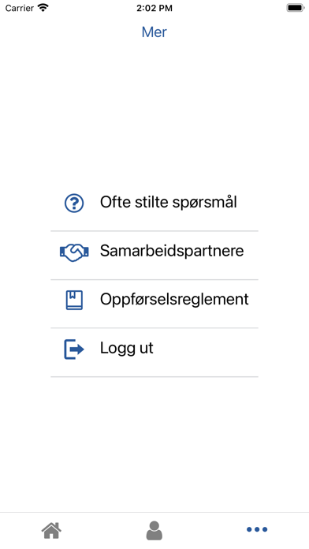Tap the handshake partners icon
The height and width of the screenshot is (549, 309).
[x=74, y=252]
